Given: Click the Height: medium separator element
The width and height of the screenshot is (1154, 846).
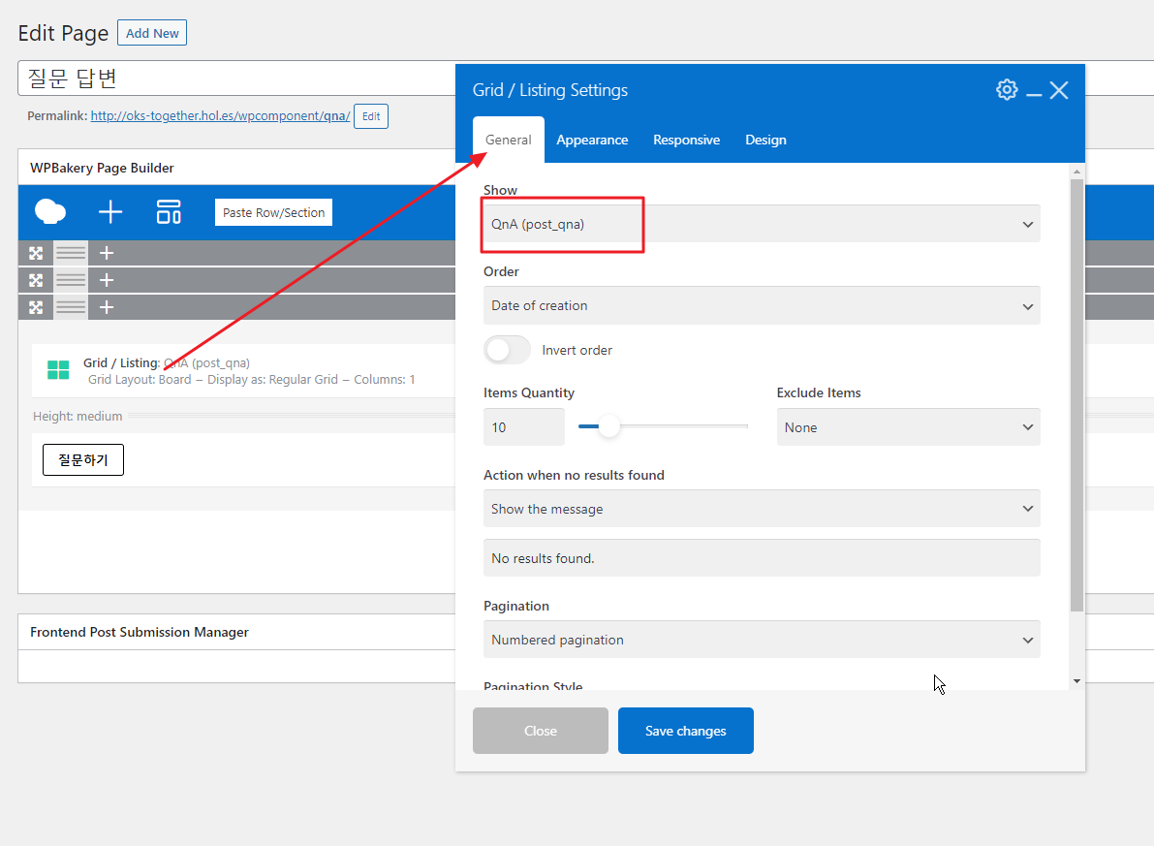Looking at the screenshot, I should point(243,416).
